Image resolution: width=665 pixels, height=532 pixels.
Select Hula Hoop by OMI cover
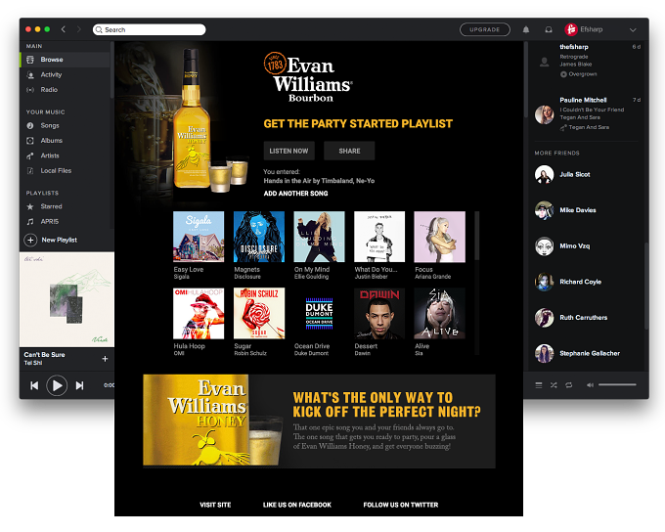pyautogui.click(x=199, y=314)
